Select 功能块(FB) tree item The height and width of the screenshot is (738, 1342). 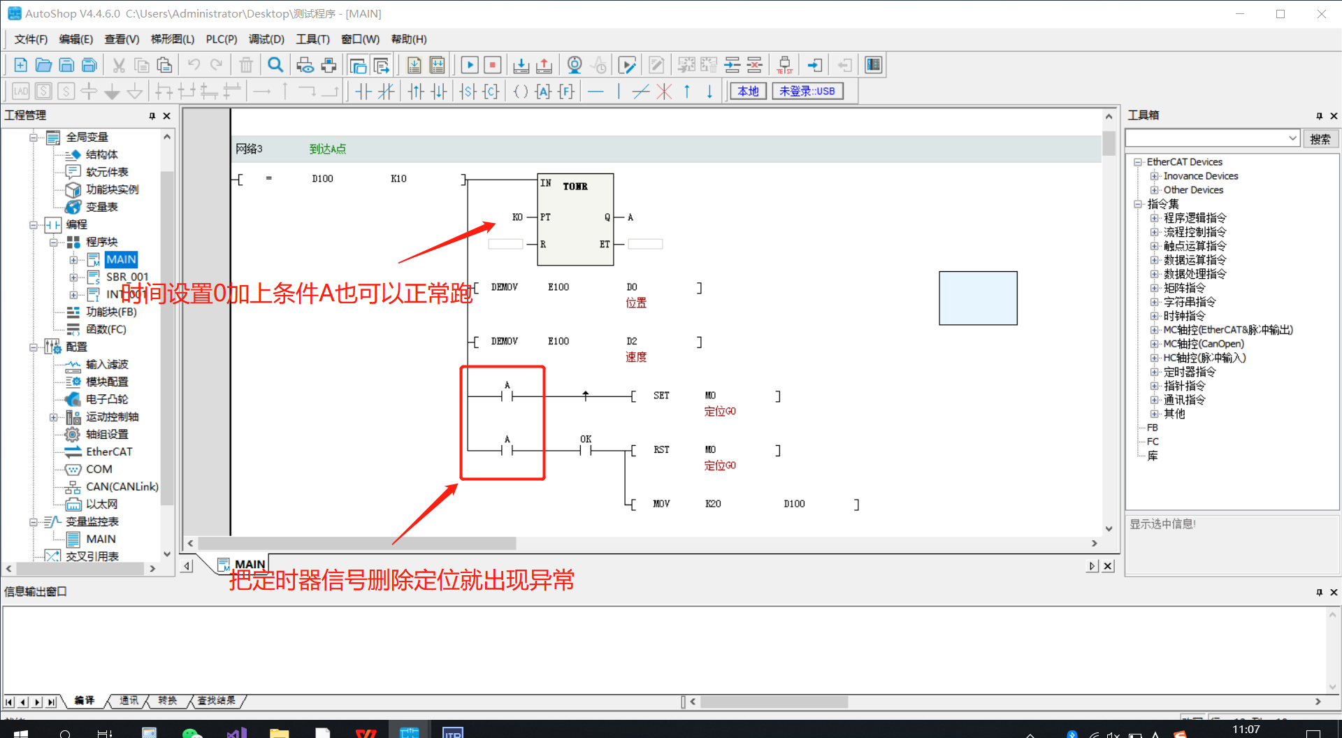(x=111, y=312)
